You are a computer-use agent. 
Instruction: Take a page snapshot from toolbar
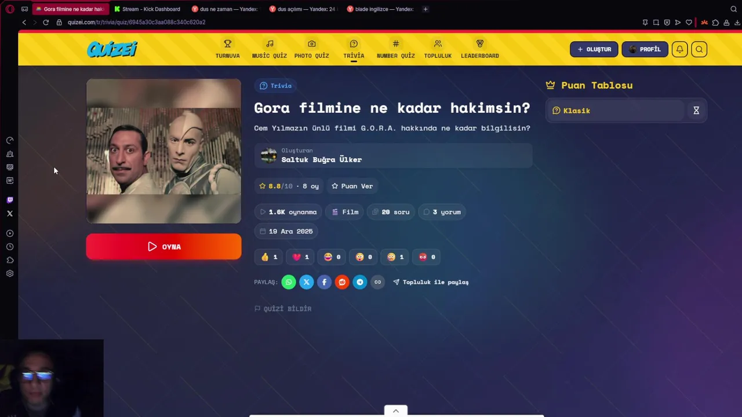pyautogui.click(x=656, y=22)
